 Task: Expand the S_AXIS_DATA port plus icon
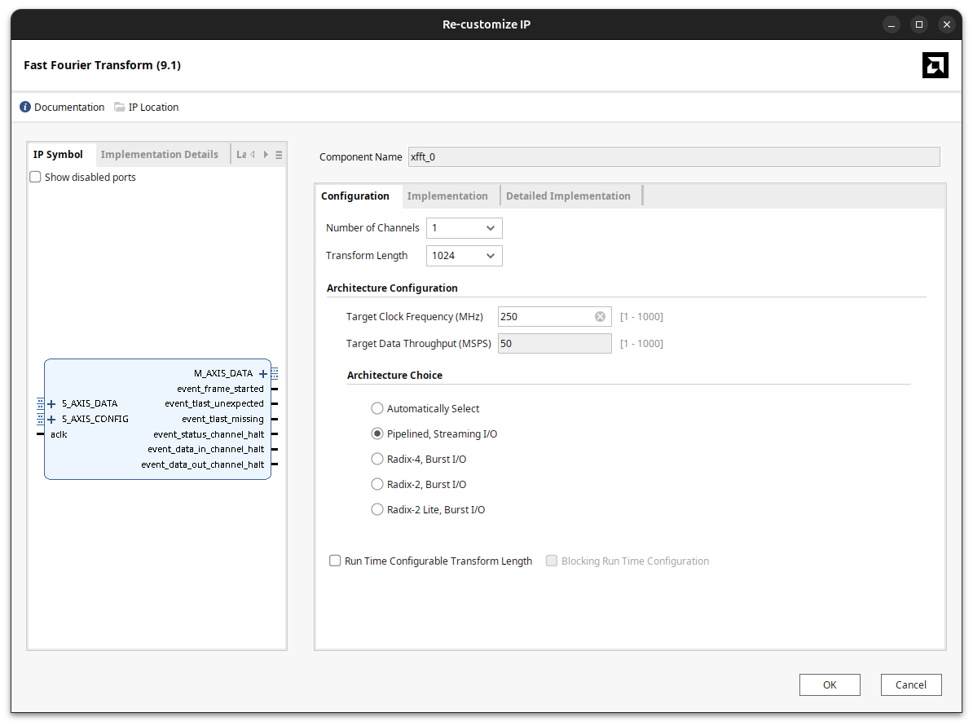point(51,404)
